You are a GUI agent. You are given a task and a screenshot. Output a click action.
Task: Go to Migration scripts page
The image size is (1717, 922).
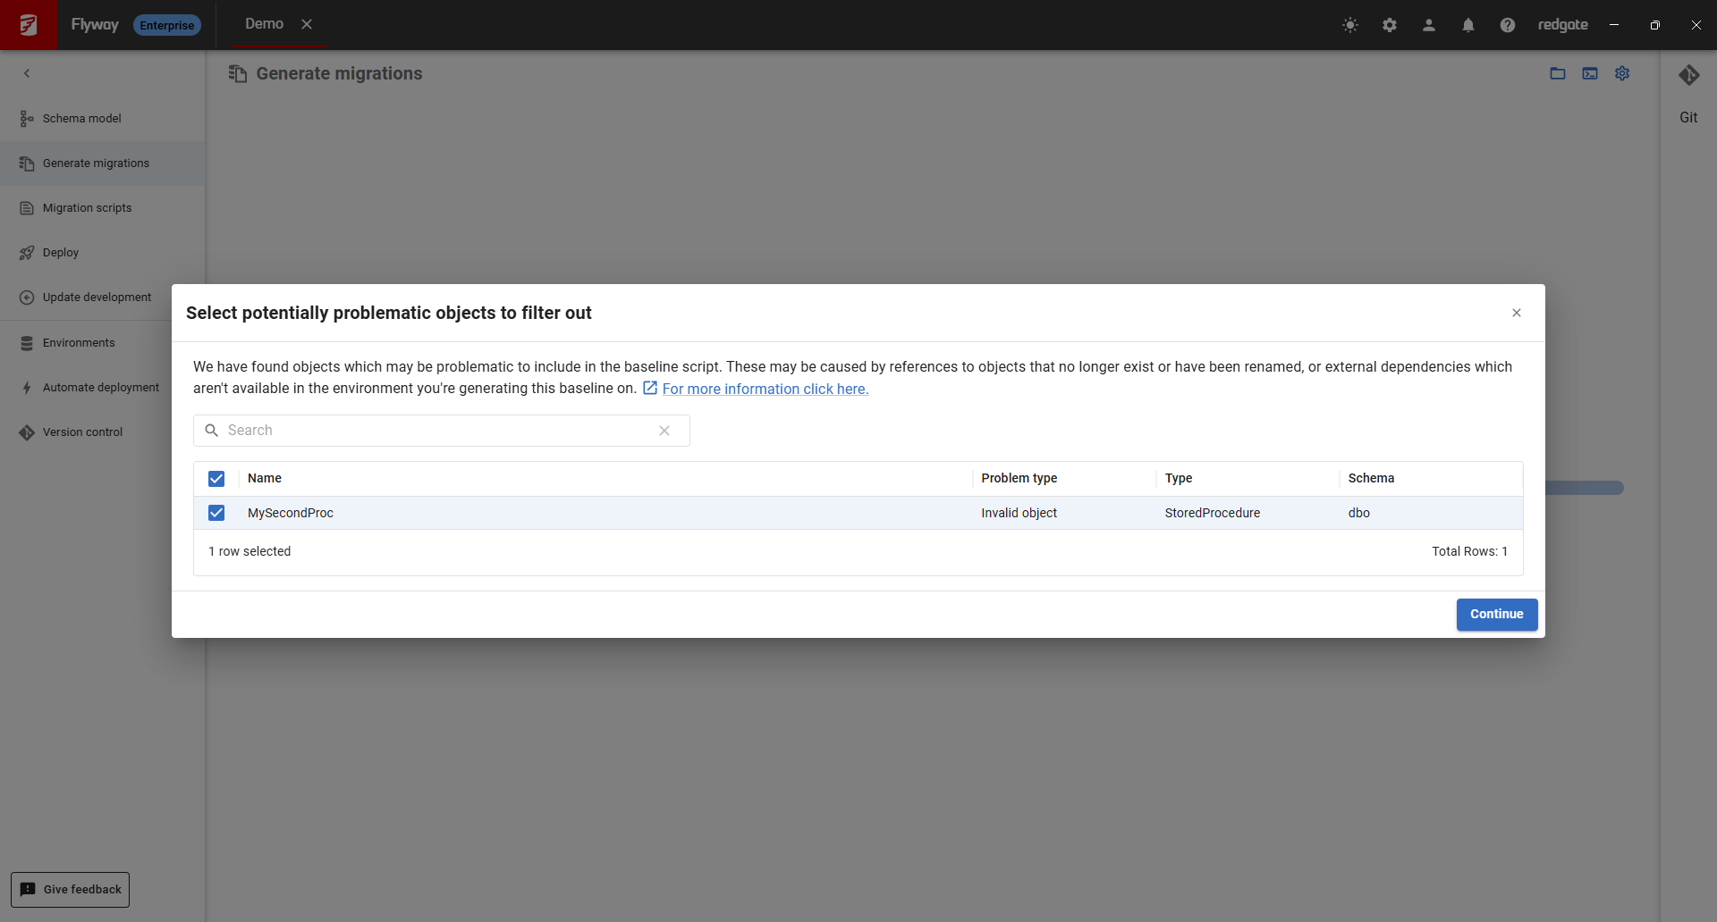pyautogui.click(x=87, y=208)
